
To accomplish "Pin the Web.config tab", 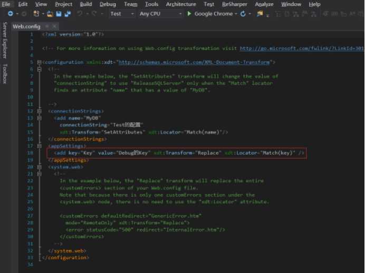I will [47, 26].
